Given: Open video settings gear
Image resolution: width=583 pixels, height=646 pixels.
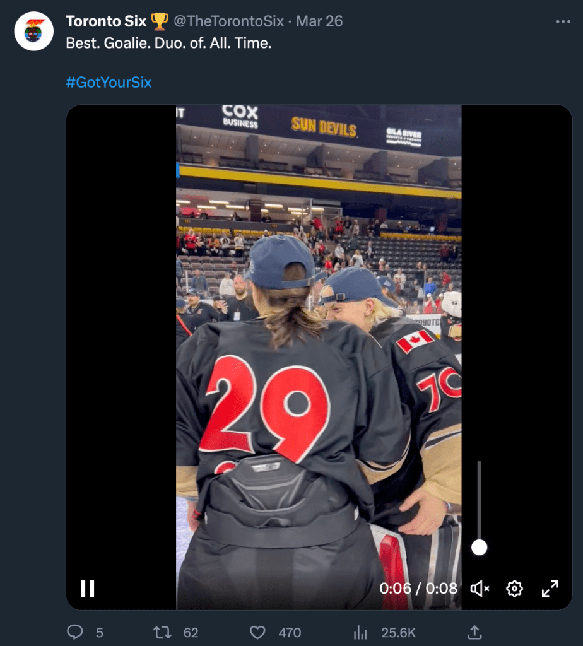Looking at the screenshot, I should coord(514,589).
